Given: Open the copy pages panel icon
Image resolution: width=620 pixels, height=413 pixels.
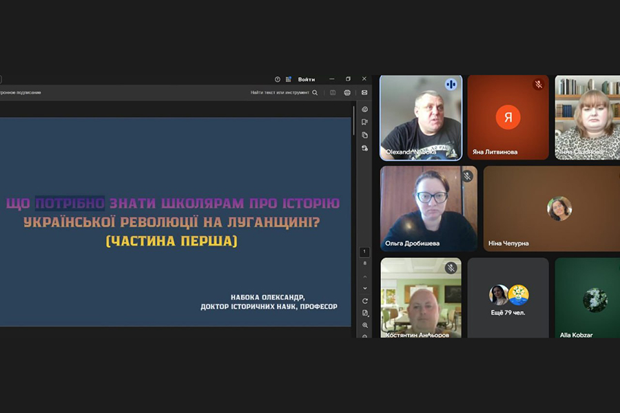Looking at the screenshot, I should (364, 135).
